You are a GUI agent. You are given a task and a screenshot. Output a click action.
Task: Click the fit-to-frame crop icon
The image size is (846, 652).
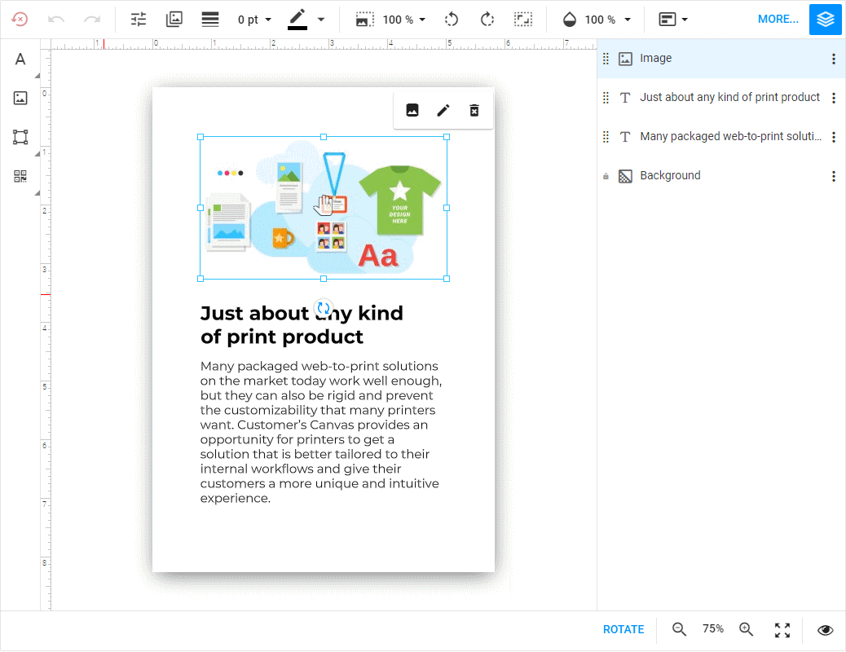tap(522, 20)
